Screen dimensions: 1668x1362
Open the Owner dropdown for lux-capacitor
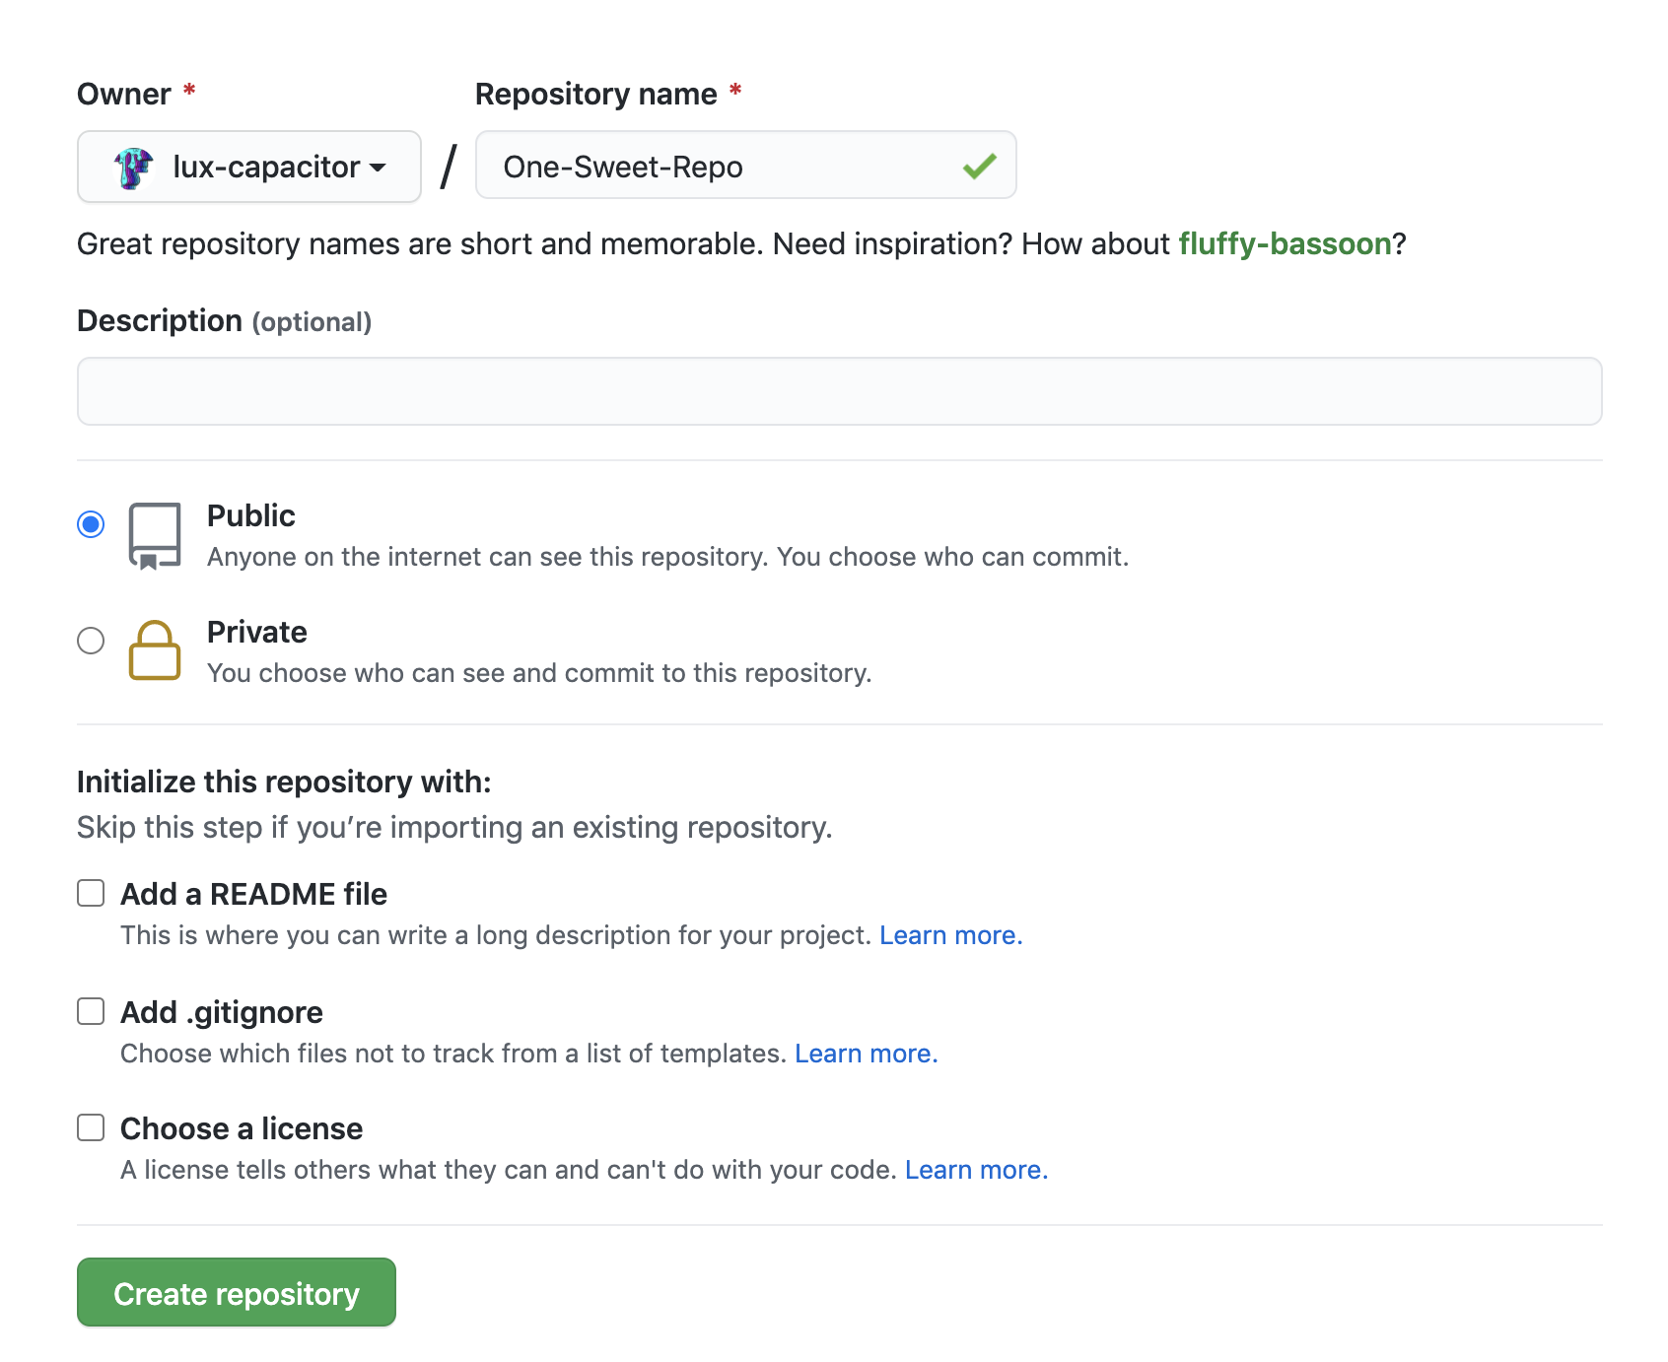249,168
